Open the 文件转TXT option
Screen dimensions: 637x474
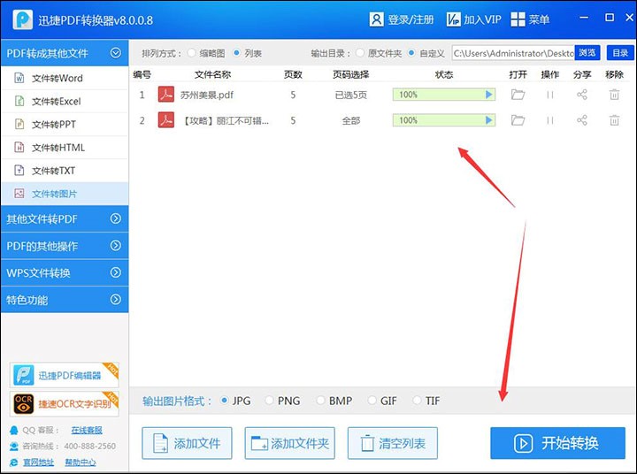pos(65,171)
